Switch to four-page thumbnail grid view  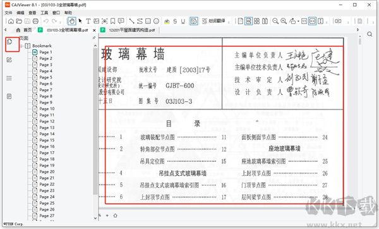click(256, 22)
